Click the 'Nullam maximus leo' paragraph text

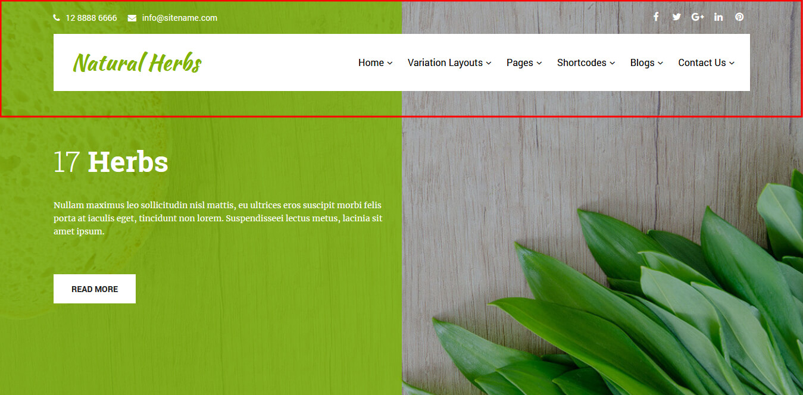pyautogui.click(x=218, y=218)
